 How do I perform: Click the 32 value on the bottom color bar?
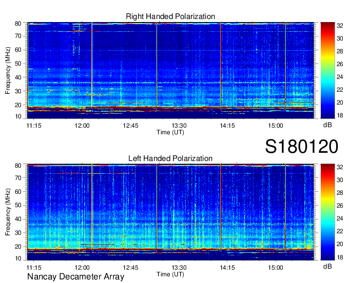tap(340, 167)
